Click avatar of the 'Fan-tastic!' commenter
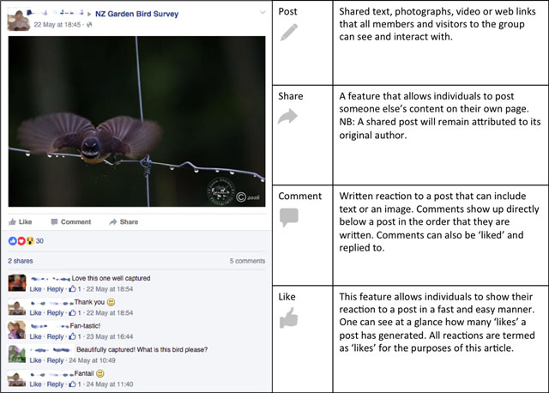The width and height of the screenshot is (549, 393). pyautogui.click(x=16, y=330)
